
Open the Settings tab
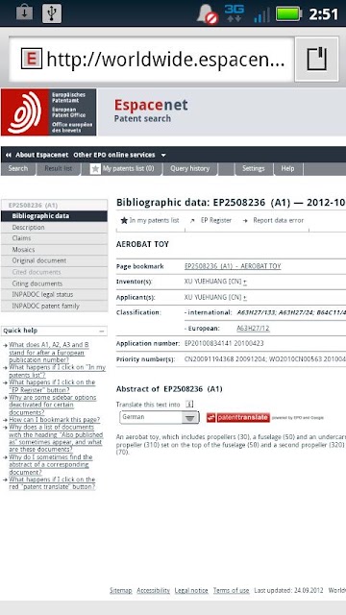[253, 169]
